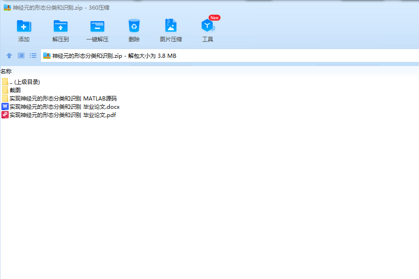Click folder icon of 截图
The image size is (419, 279).
(x=5, y=90)
